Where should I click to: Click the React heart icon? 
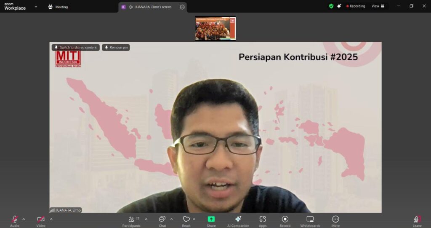(x=186, y=219)
